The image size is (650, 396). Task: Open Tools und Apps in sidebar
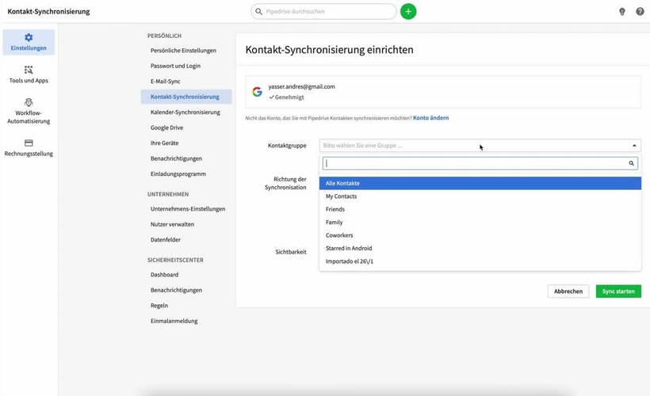29,75
